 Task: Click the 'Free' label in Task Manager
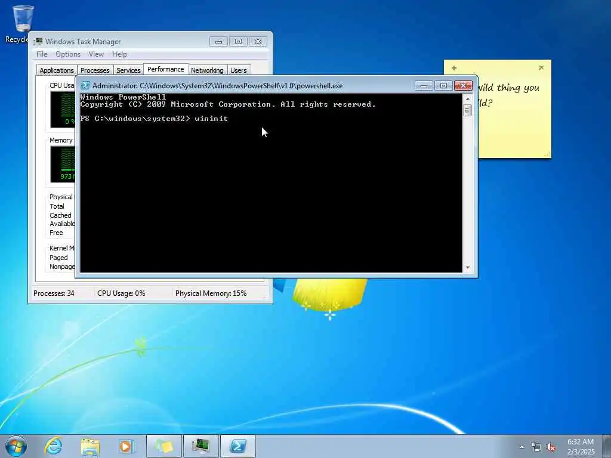pyautogui.click(x=56, y=233)
